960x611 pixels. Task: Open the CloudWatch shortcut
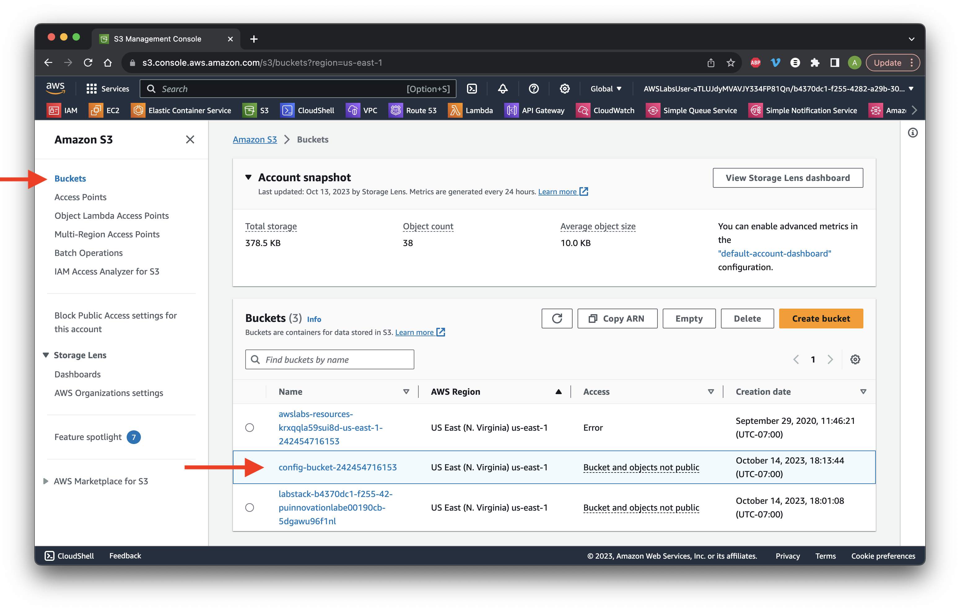[605, 111]
